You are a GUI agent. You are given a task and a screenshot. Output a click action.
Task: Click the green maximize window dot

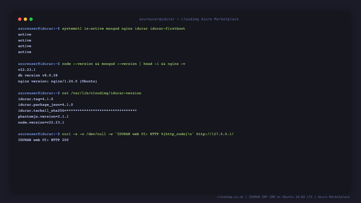(x=31, y=19)
